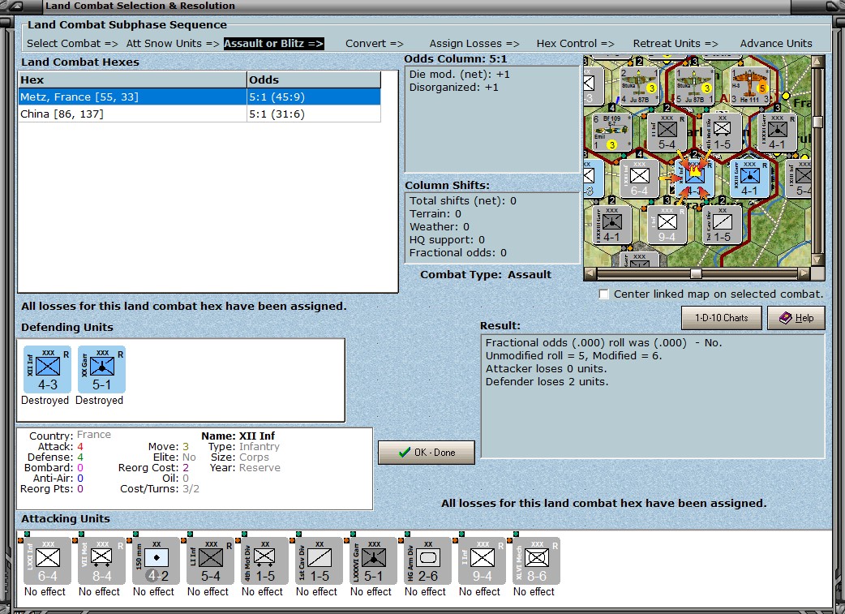Click the 6-4 LXXI Inf counter on the map
The image size is (845, 614).
coord(640,178)
